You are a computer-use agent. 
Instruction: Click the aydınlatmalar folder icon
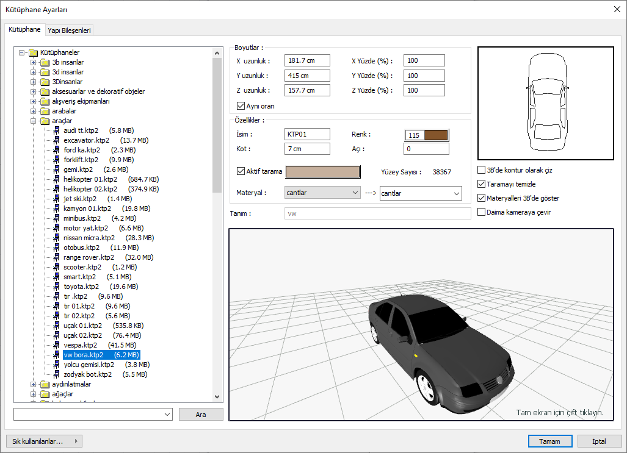coord(45,384)
